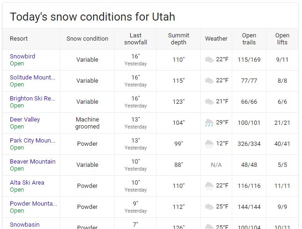Open the Snowbasin resort link
Screen dimensions: 302x229
tap(25, 225)
